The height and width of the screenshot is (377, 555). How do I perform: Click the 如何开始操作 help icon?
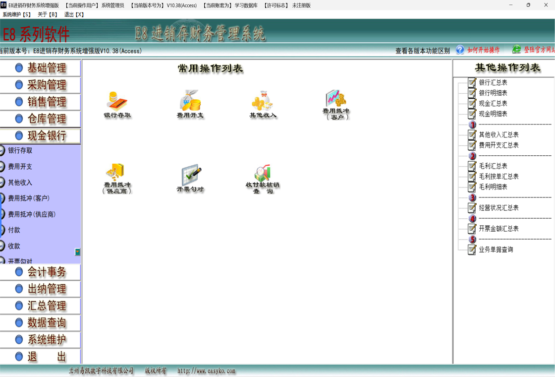pos(460,50)
